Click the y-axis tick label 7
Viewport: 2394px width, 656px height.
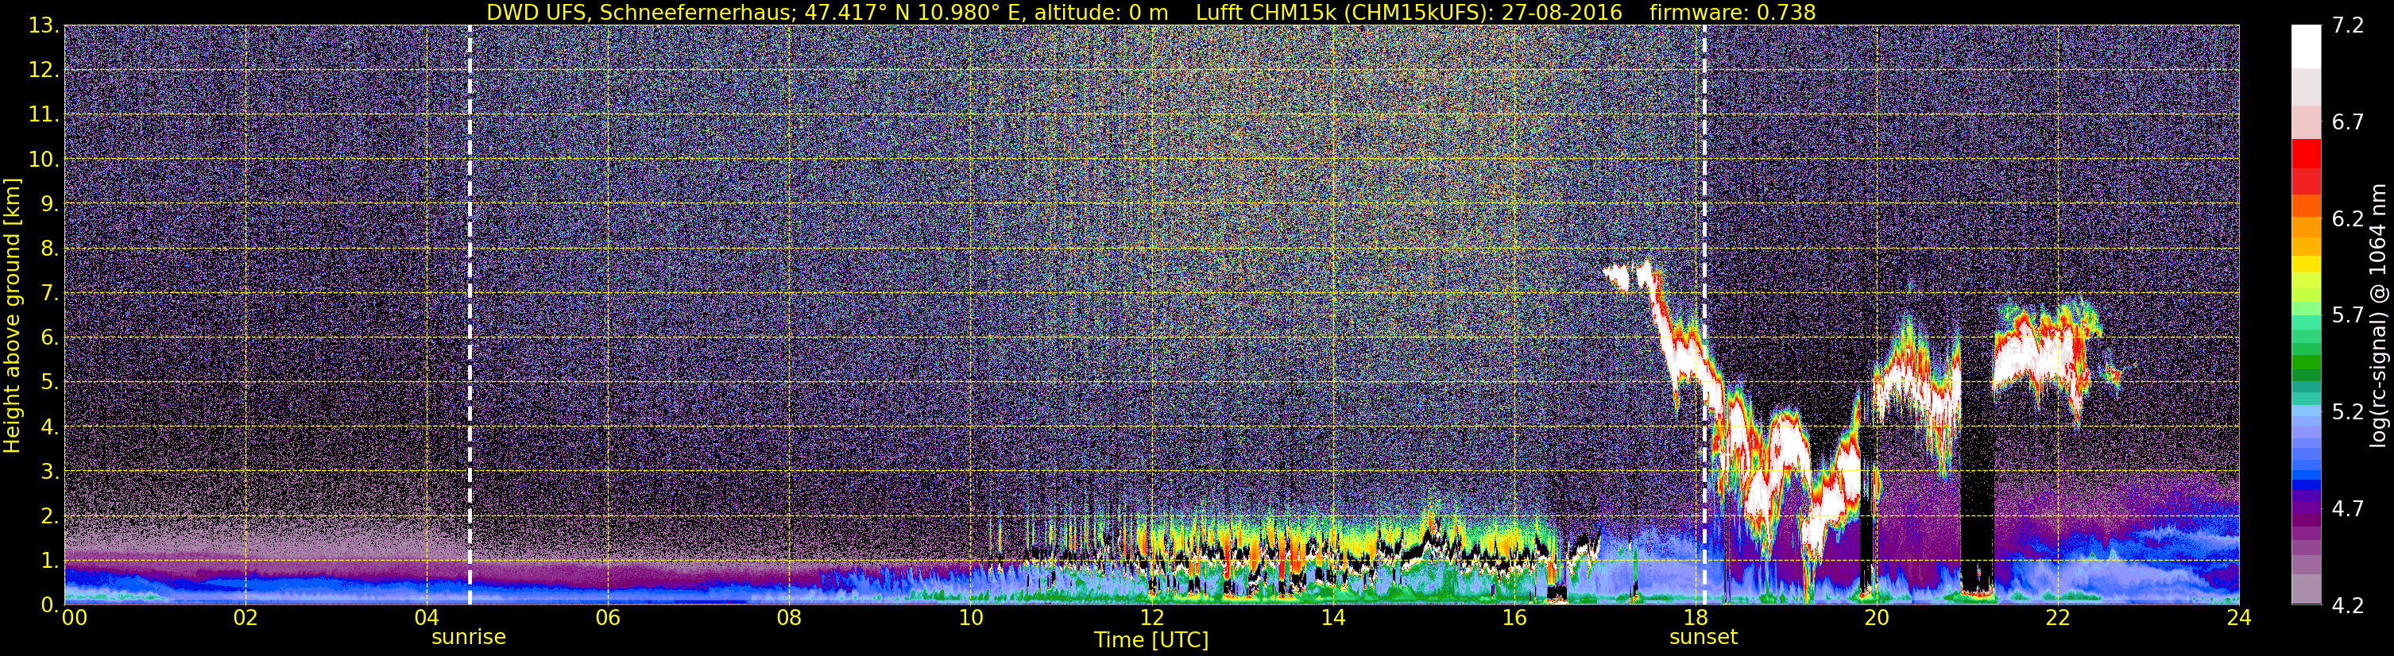click(x=50, y=294)
